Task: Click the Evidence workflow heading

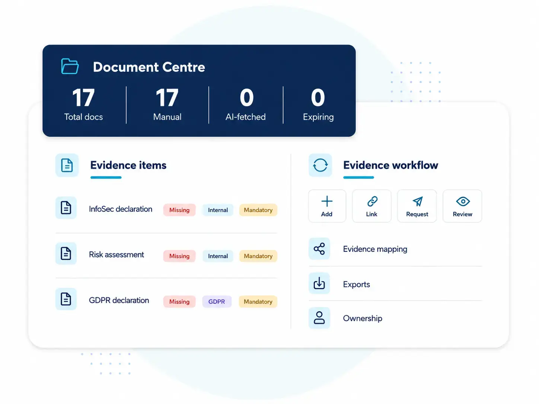Action: coord(390,165)
